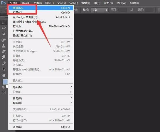This screenshot has width=160, height=132.
Task: Click the default colors small squares icon
Action: (3, 87)
